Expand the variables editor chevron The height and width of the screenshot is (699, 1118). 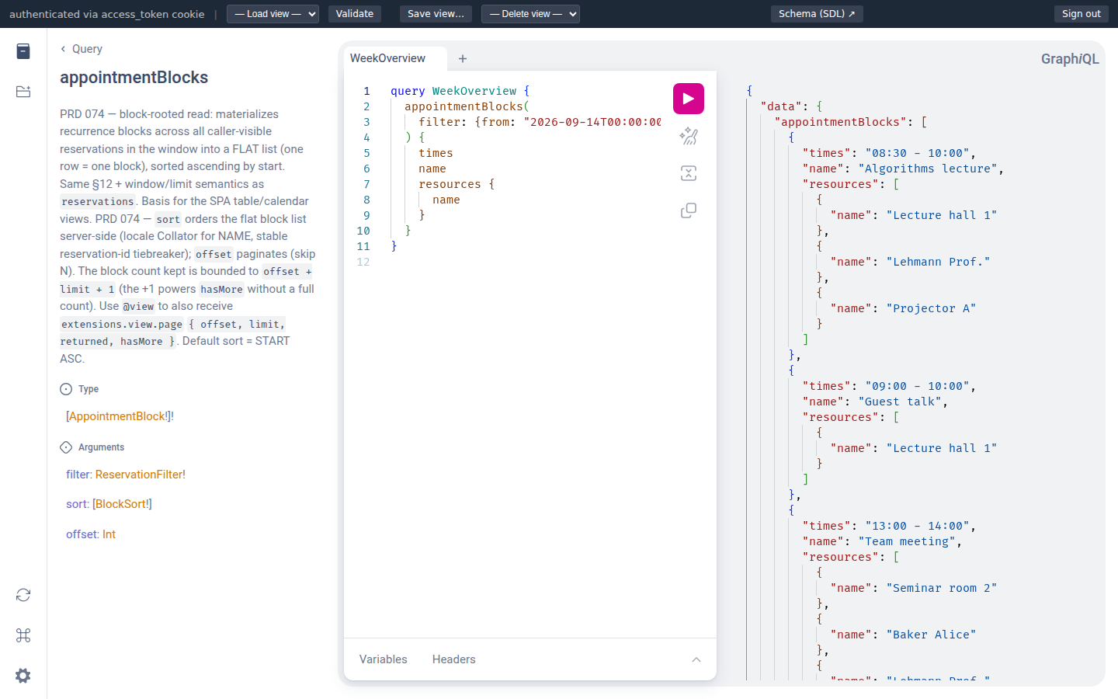pos(696,659)
